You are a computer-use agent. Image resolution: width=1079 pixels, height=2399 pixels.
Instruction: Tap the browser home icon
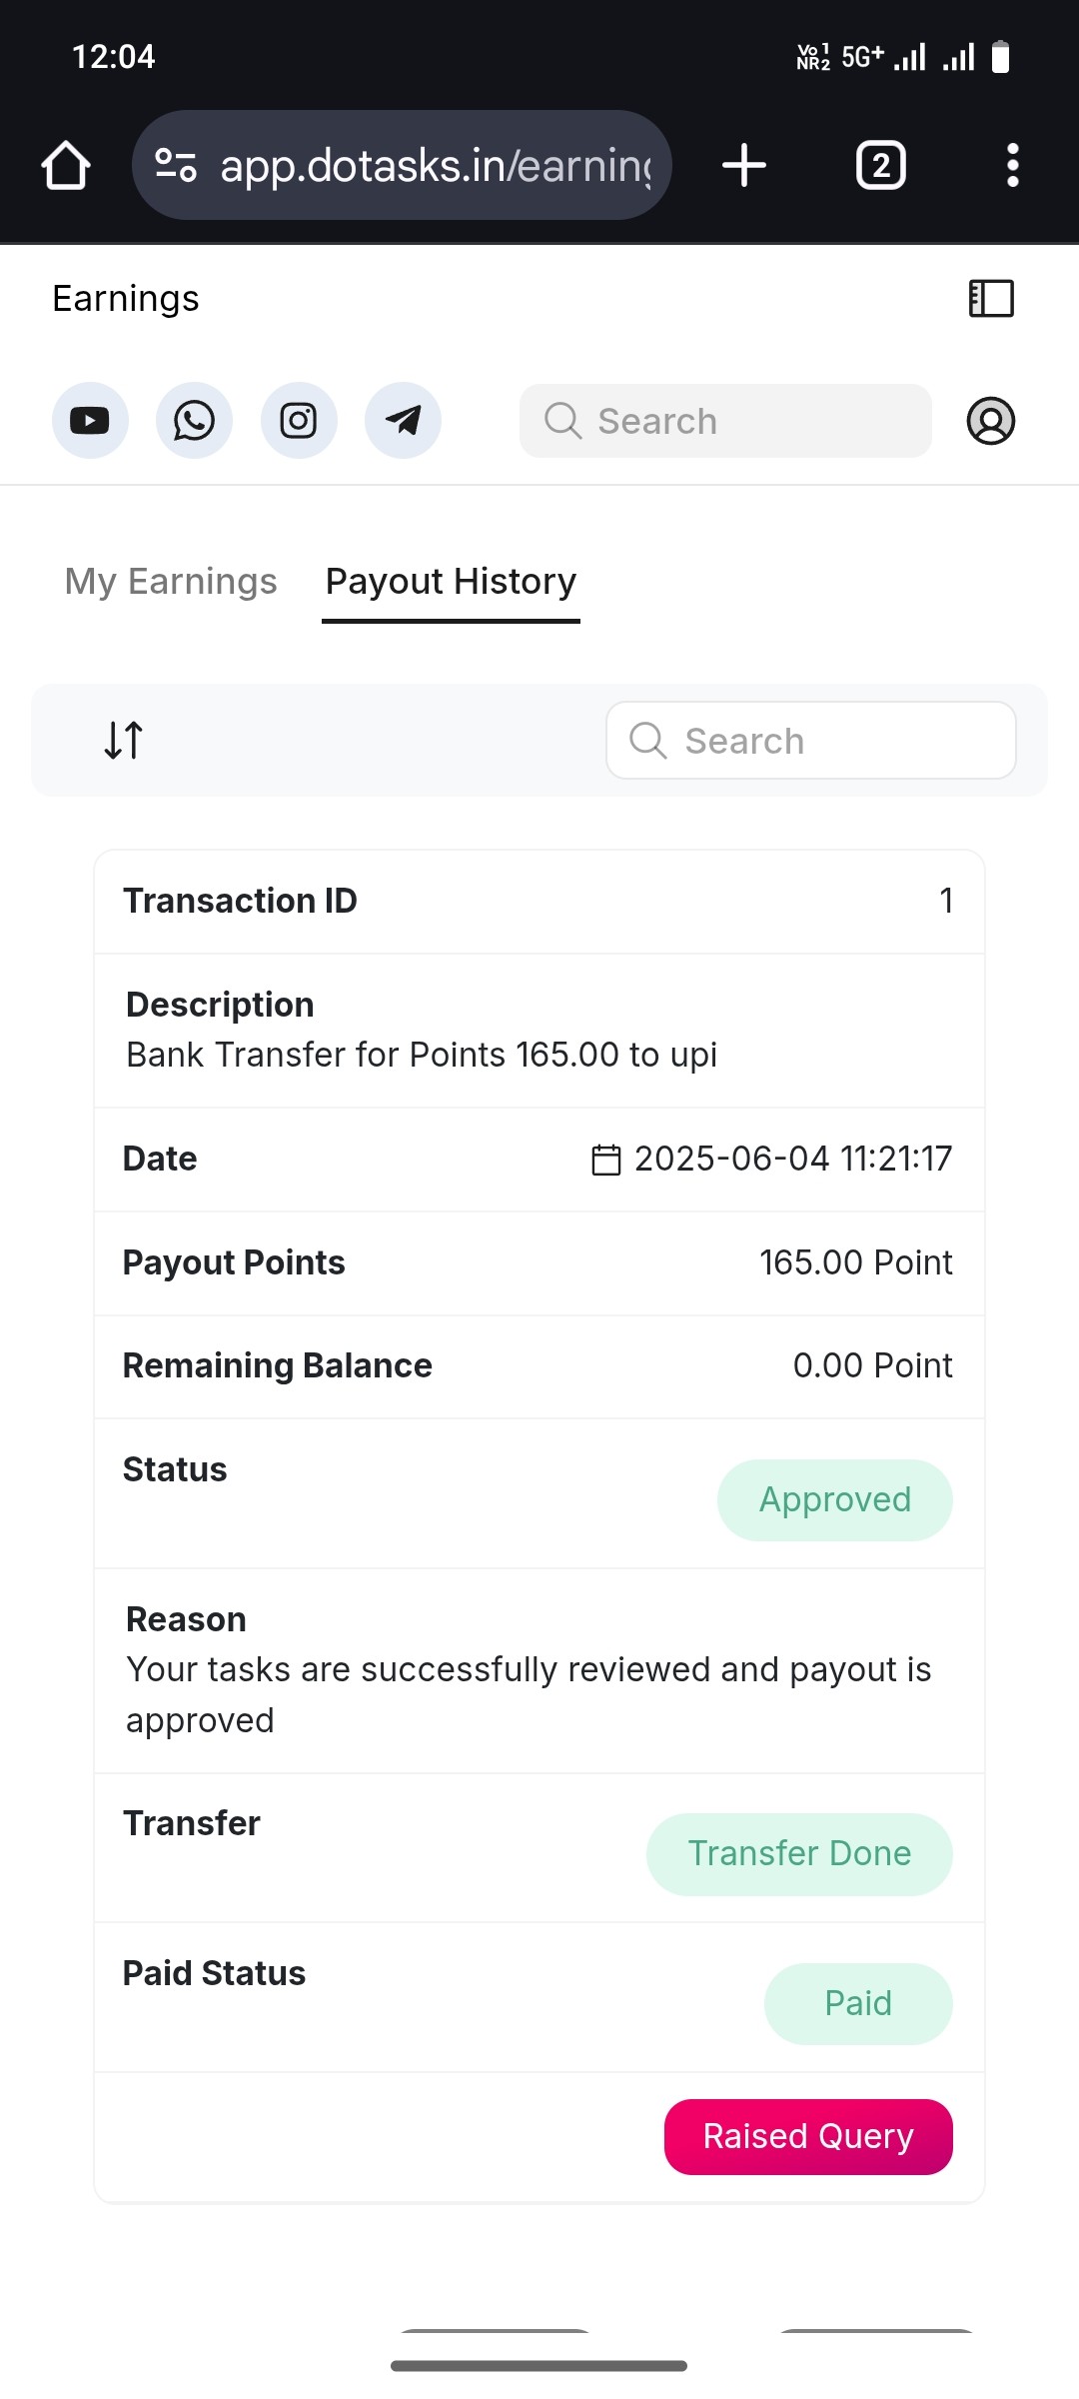[66, 165]
